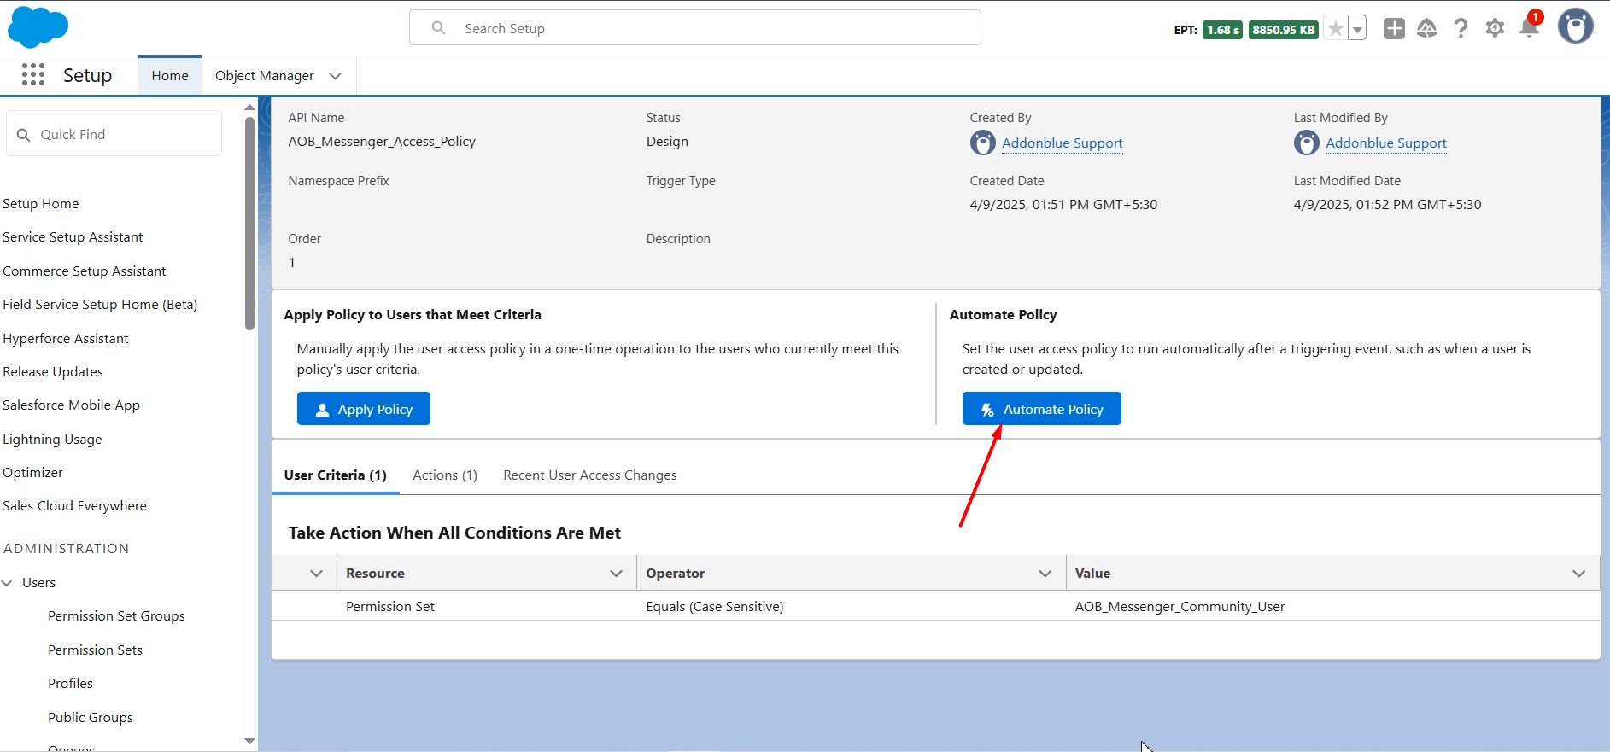
Task: Click the 8850.95 KB badge
Action: pos(1284,30)
